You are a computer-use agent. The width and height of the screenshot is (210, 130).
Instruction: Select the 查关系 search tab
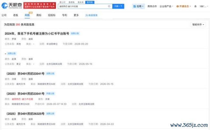pos(80,2)
